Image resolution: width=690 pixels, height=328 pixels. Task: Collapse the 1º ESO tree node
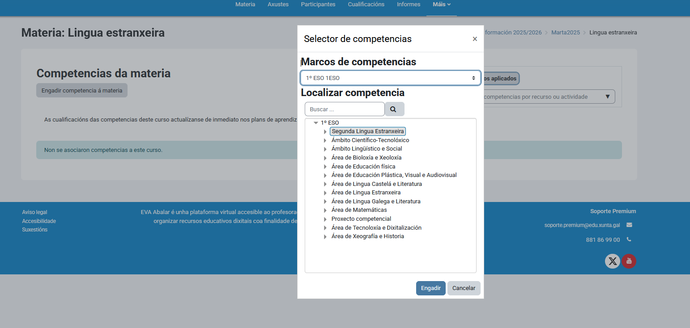click(316, 123)
